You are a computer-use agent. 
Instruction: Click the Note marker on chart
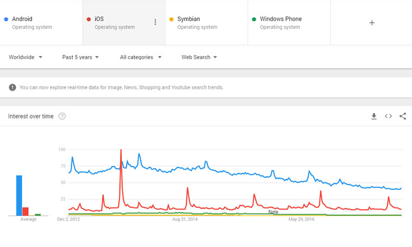point(273,212)
